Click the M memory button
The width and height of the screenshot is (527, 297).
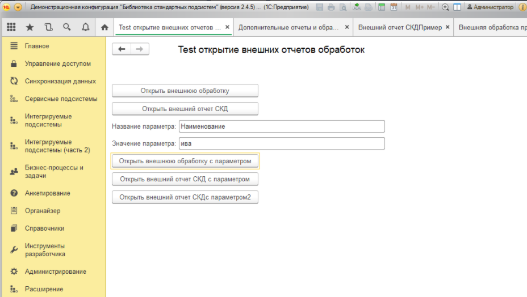tap(408, 7)
